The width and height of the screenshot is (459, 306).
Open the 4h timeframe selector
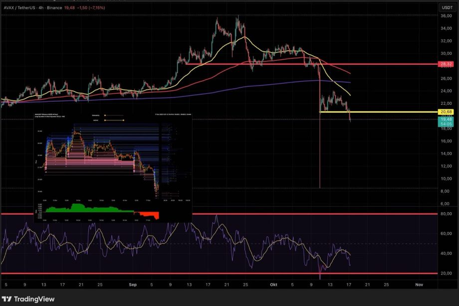[40, 8]
